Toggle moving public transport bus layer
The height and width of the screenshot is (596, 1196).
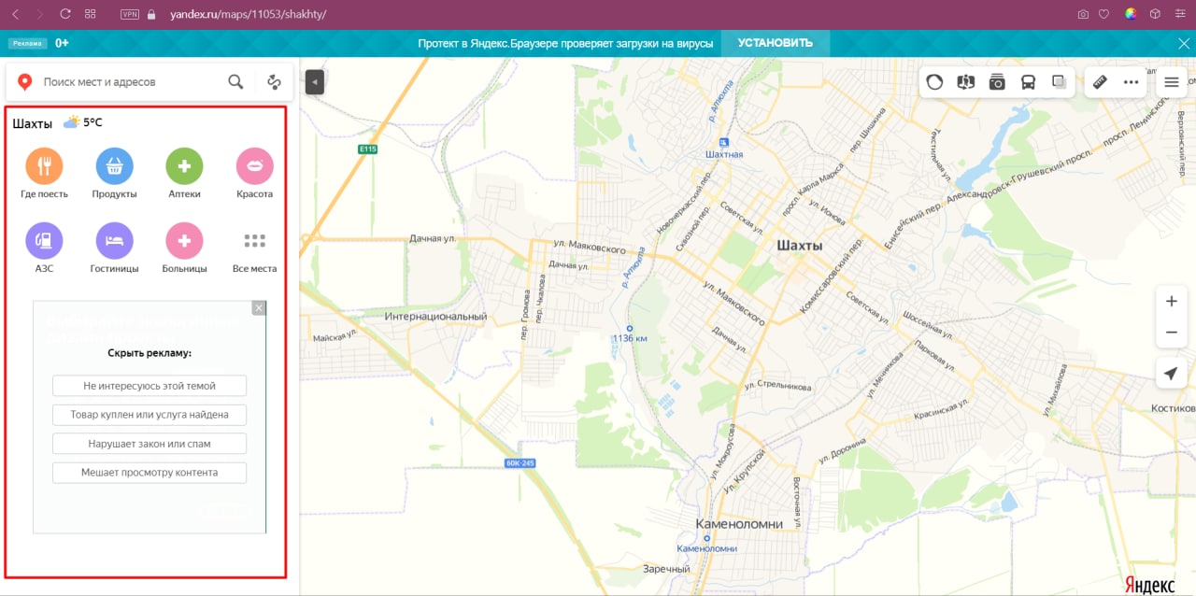pos(1028,82)
